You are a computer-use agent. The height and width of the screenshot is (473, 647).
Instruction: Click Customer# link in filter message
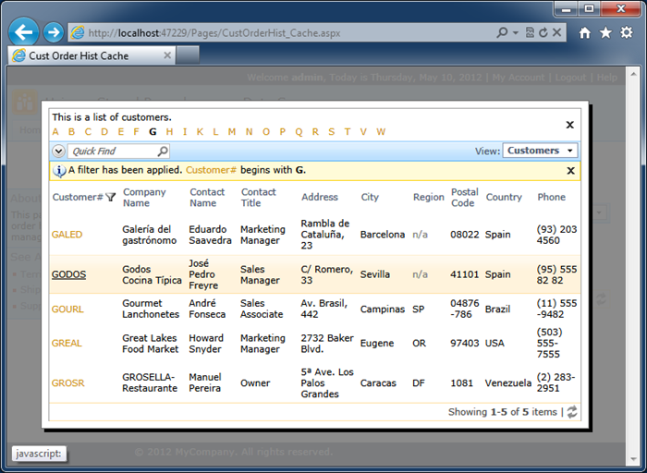tap(211, 170)
